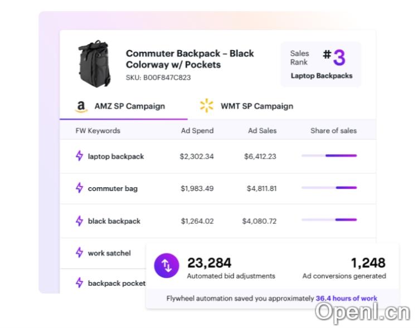The image size is (418, 328).
Task: Click lightning icon beside backpack pocket
Action: click(79, 283)
